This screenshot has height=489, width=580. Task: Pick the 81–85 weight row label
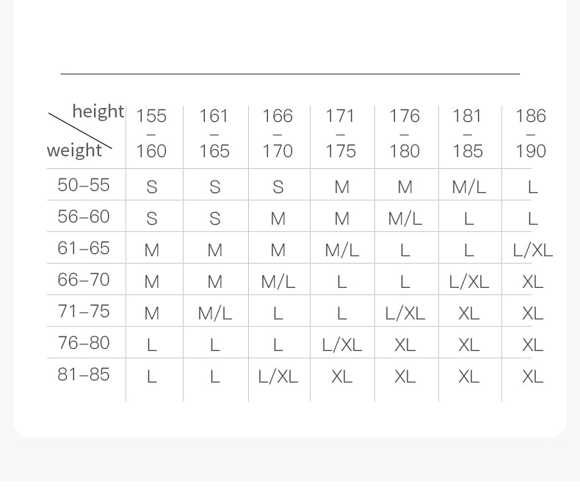84,374
